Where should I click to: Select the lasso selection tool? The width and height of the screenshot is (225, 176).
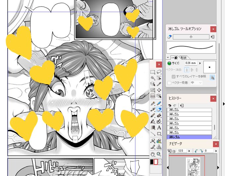(159, 72)
